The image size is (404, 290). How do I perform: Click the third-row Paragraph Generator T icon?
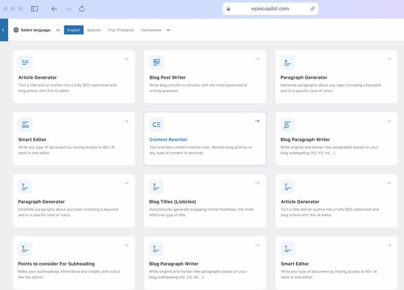25,186
